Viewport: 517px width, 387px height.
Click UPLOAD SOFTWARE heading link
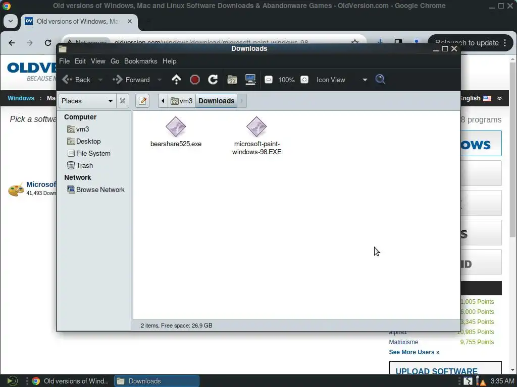[x=436, y=371]
